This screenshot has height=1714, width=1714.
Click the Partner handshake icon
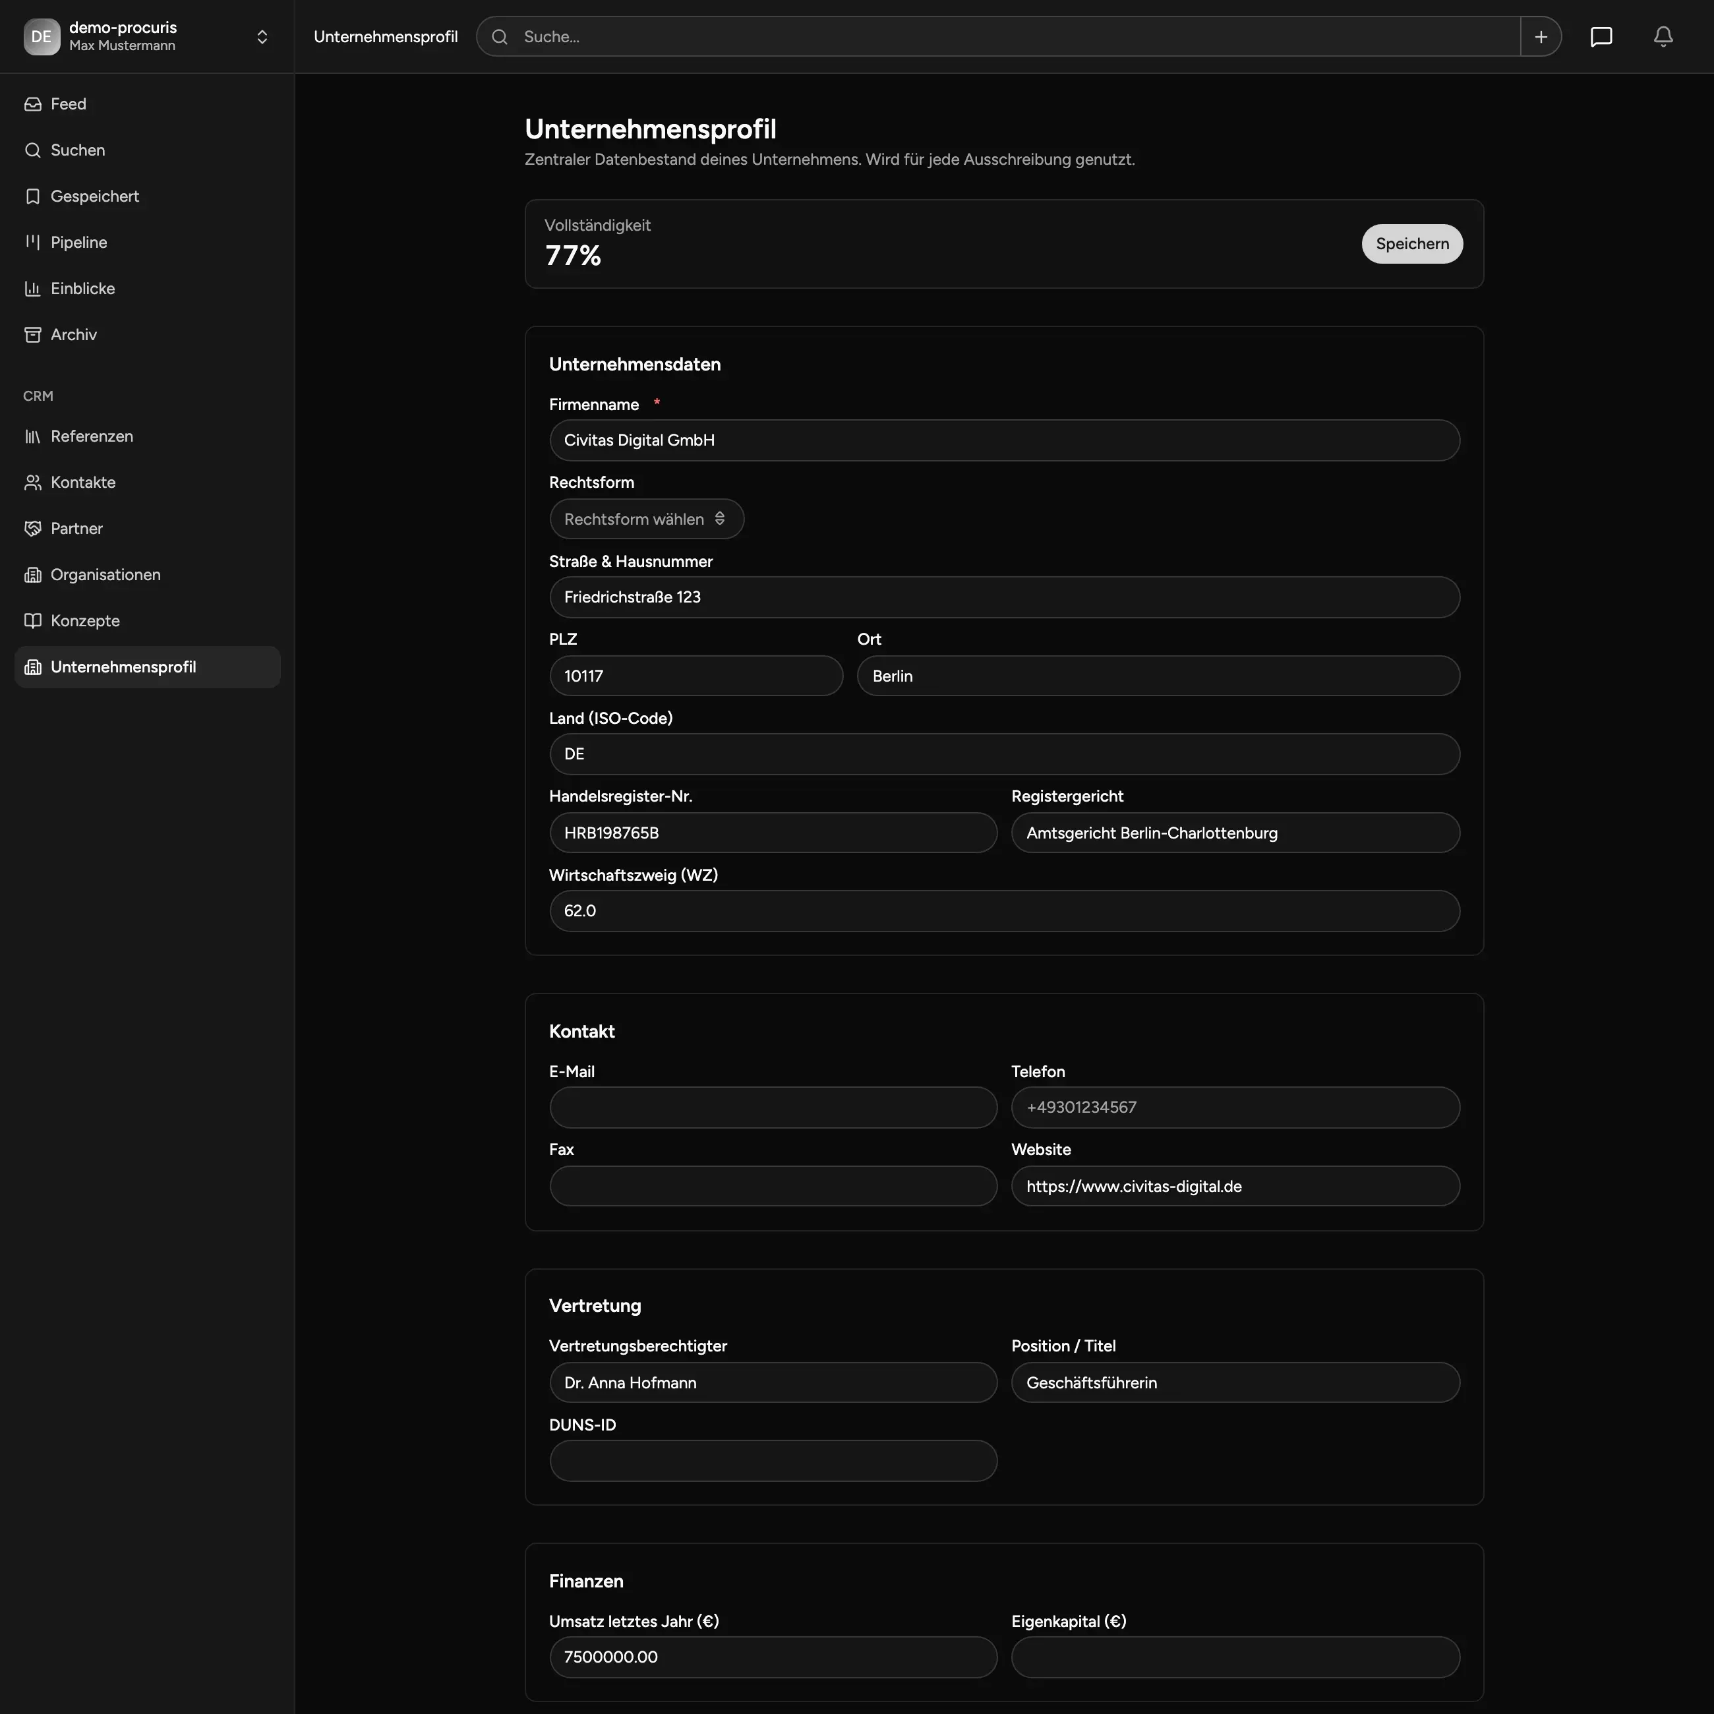(33, 529)
